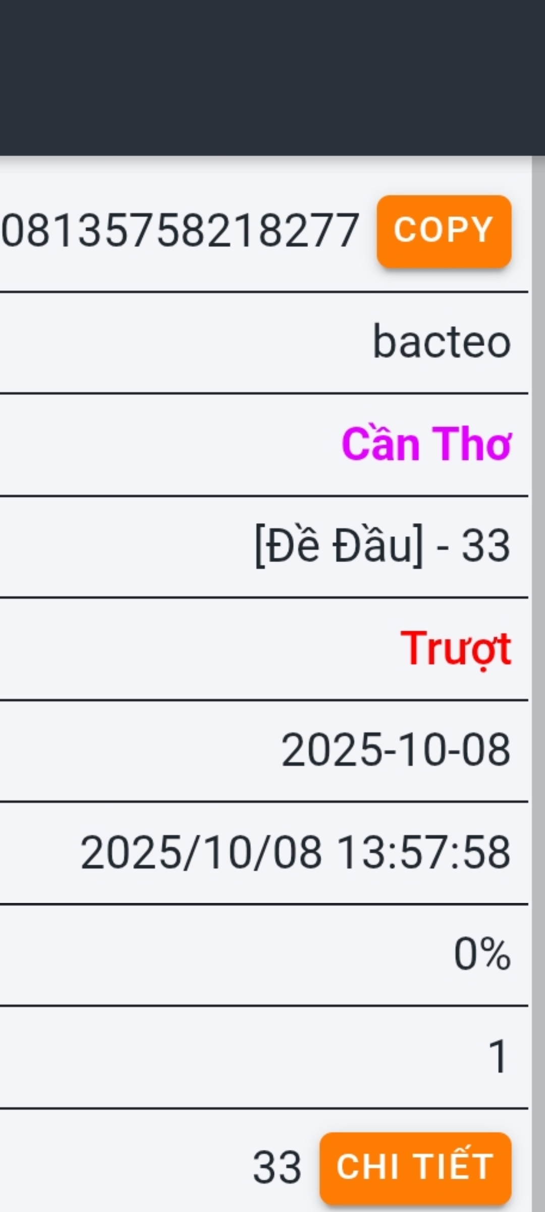Image resolution: width=545 pixels, height=1212 pixels.
Task: Click the 2025/10/08 part of the timestamp
Action: point(201,852)
